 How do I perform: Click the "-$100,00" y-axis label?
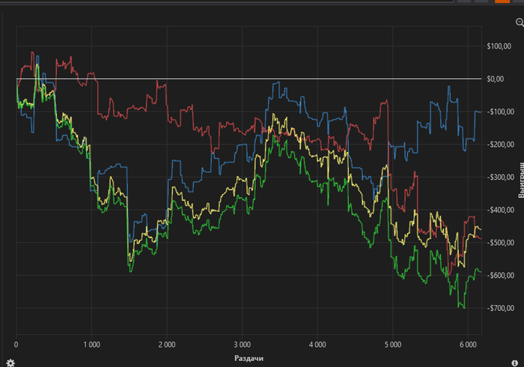501,112
